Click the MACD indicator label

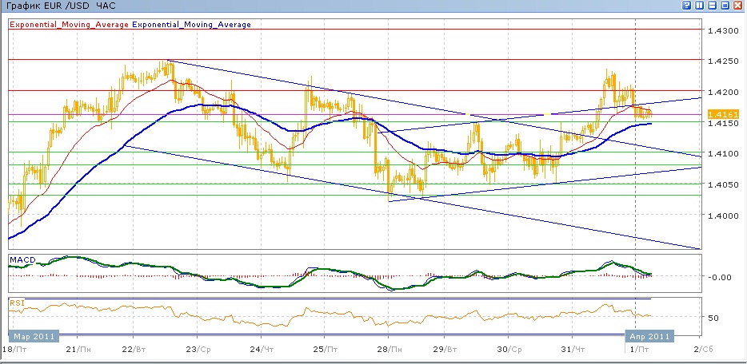[x=23, y=259]
